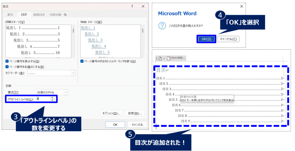Click 見出し 1 link in Web preview
The height and width of the screenshot is (151, 295).
coord(88,28)
